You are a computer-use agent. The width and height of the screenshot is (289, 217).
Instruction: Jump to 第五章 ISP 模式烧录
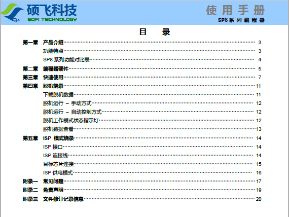pos(142,138)
